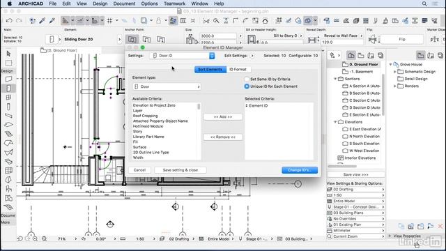
Task: Click the Navigator vertical scrollbar
Action: tap(383, 94)
